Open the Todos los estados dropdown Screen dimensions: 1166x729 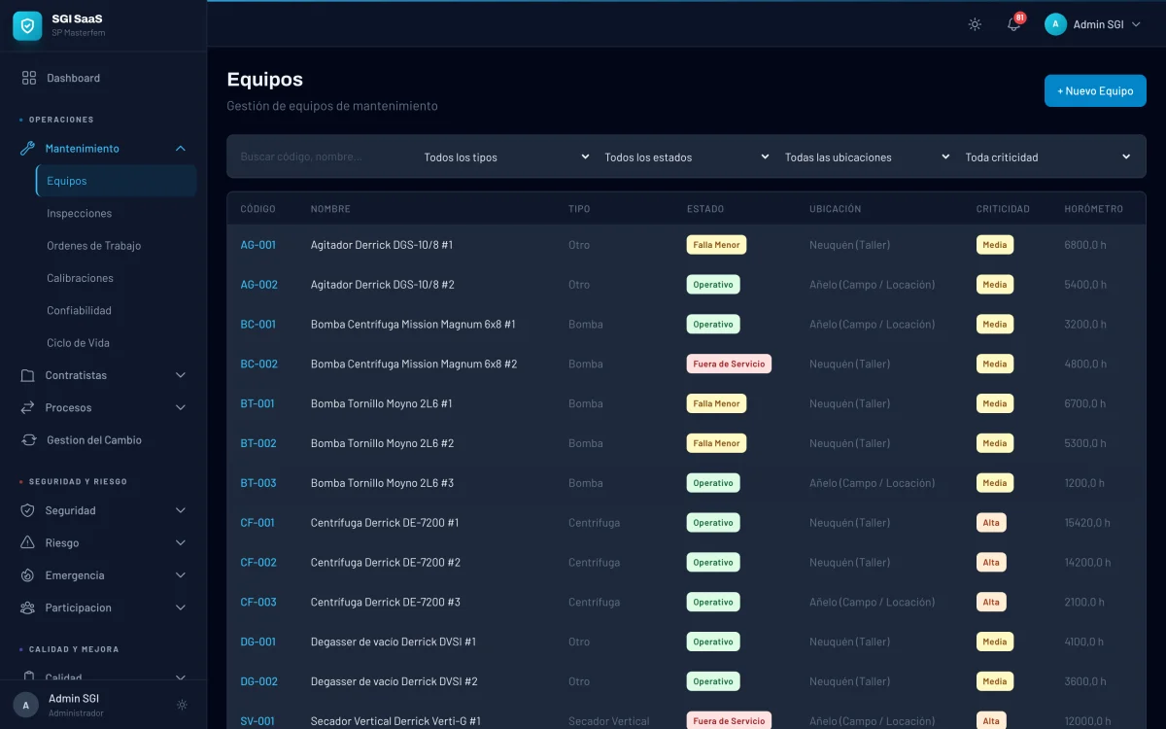[686, 156]
